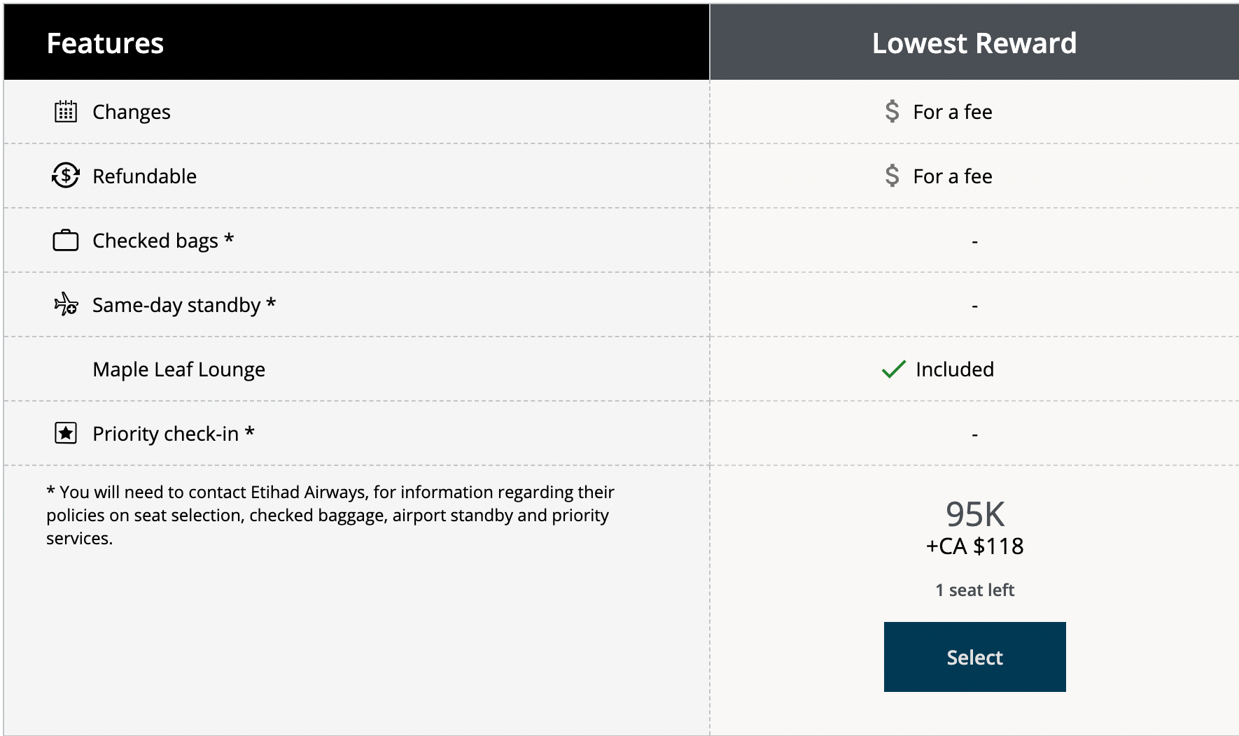Click the green checkmark beside Included
The height and width of the screenshot is (736, 1239).
893,369
